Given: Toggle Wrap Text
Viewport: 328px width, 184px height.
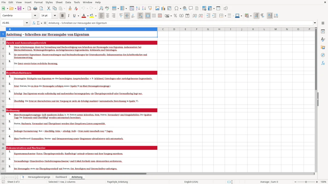Looking at the screenshot, I should click(140, 16).
